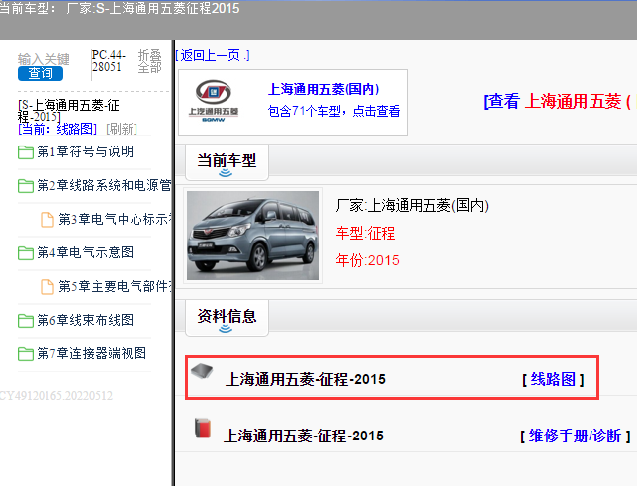This screenshot has height=486, width=637.
Task: Click the folder icon for 第2章线路系统和电源管
Action: (x=26, y=186)
